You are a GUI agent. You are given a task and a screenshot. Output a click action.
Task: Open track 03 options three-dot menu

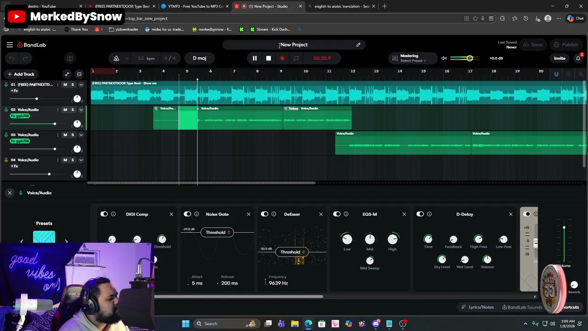tap(57, 135)
